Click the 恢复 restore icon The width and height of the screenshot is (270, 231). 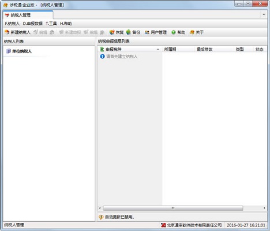112,32
